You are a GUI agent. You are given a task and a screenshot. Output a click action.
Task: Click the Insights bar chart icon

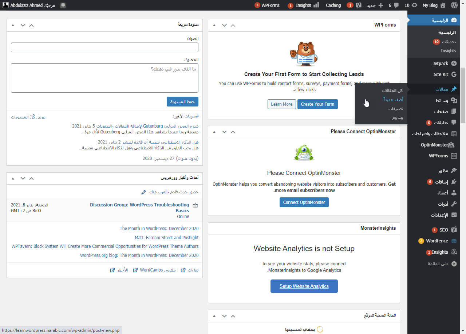pyautogui.click(x=316, y=5)
